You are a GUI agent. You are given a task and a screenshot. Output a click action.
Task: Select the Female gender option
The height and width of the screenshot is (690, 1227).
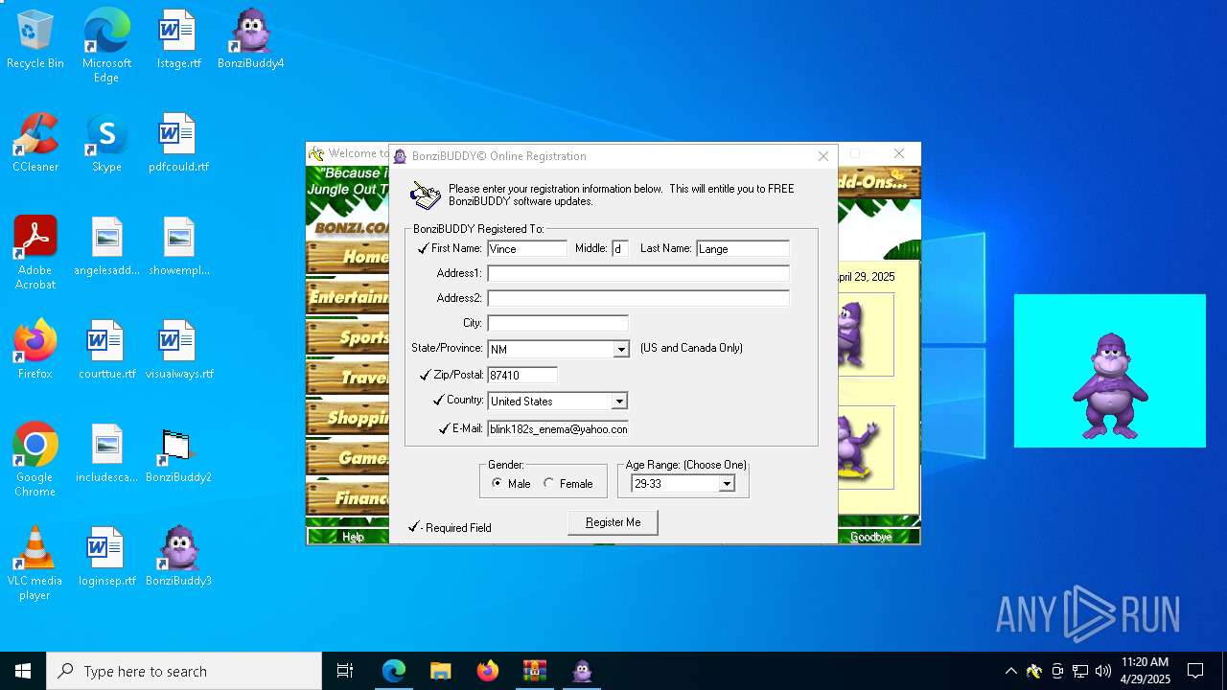point(568,484)
